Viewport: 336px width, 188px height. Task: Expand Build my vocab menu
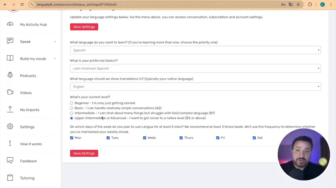point(31,59)
